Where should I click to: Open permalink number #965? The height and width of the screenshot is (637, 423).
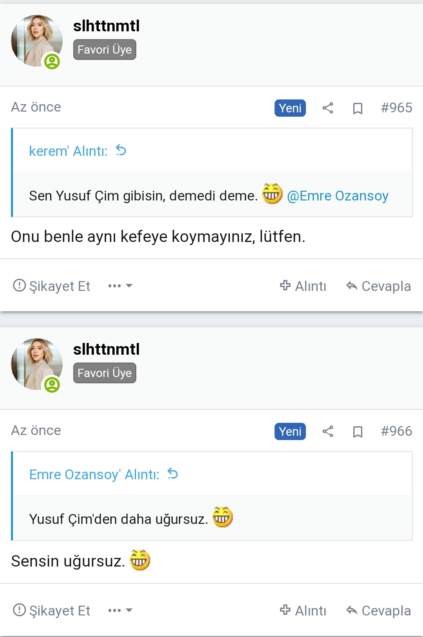pos(396,108)
